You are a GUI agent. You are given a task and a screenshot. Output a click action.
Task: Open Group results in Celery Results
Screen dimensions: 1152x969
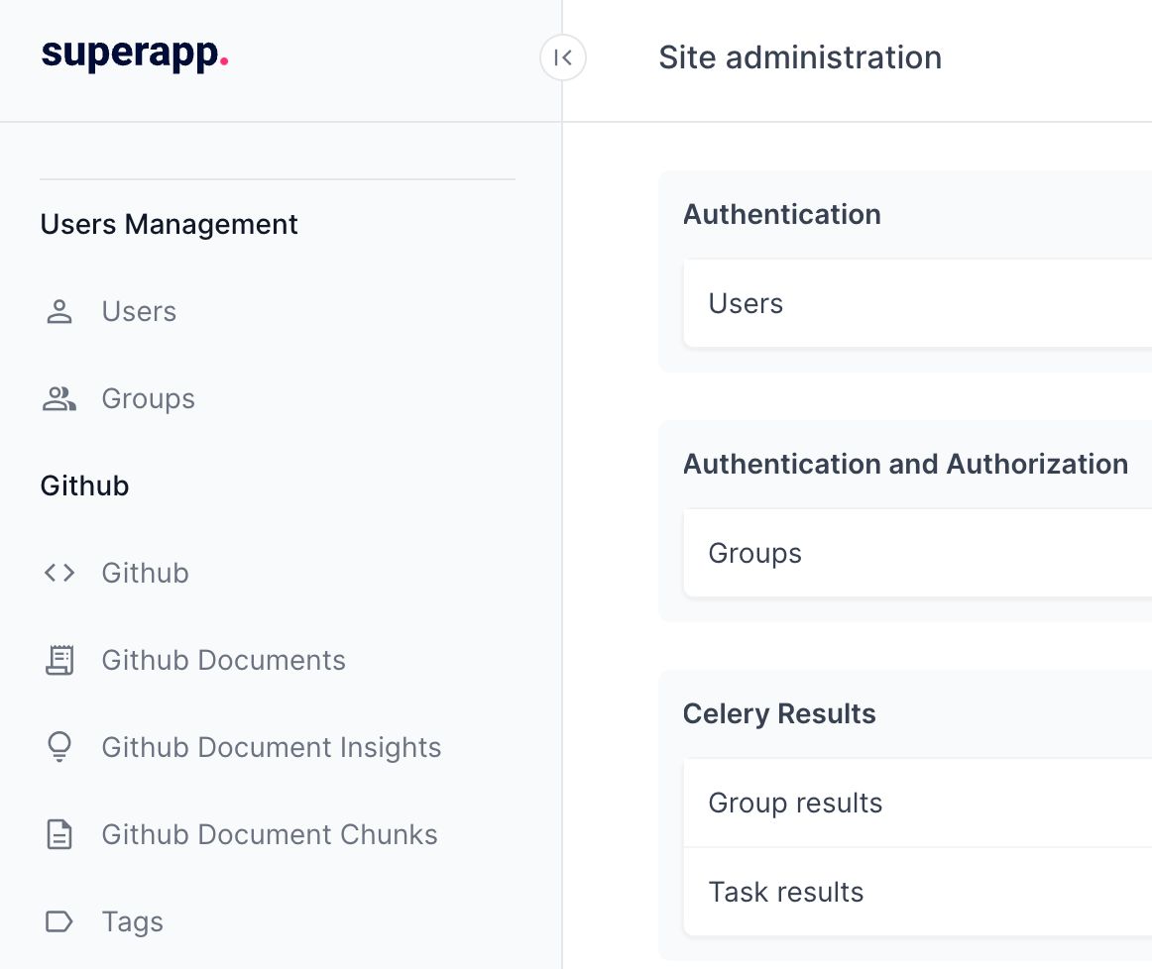795,803
